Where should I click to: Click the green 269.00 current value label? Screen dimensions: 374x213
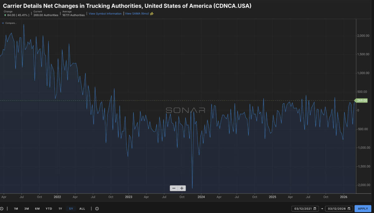(x=362, y=101)
